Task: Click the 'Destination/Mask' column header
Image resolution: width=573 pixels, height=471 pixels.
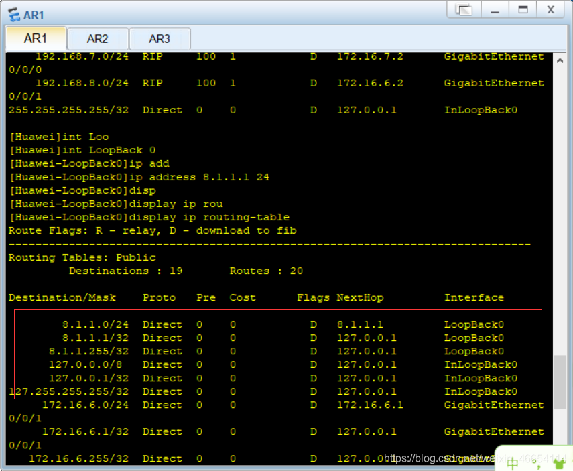Action: (x=62, y=297)
